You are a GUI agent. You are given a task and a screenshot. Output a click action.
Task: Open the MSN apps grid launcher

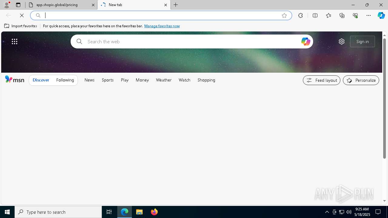[15, 41]
